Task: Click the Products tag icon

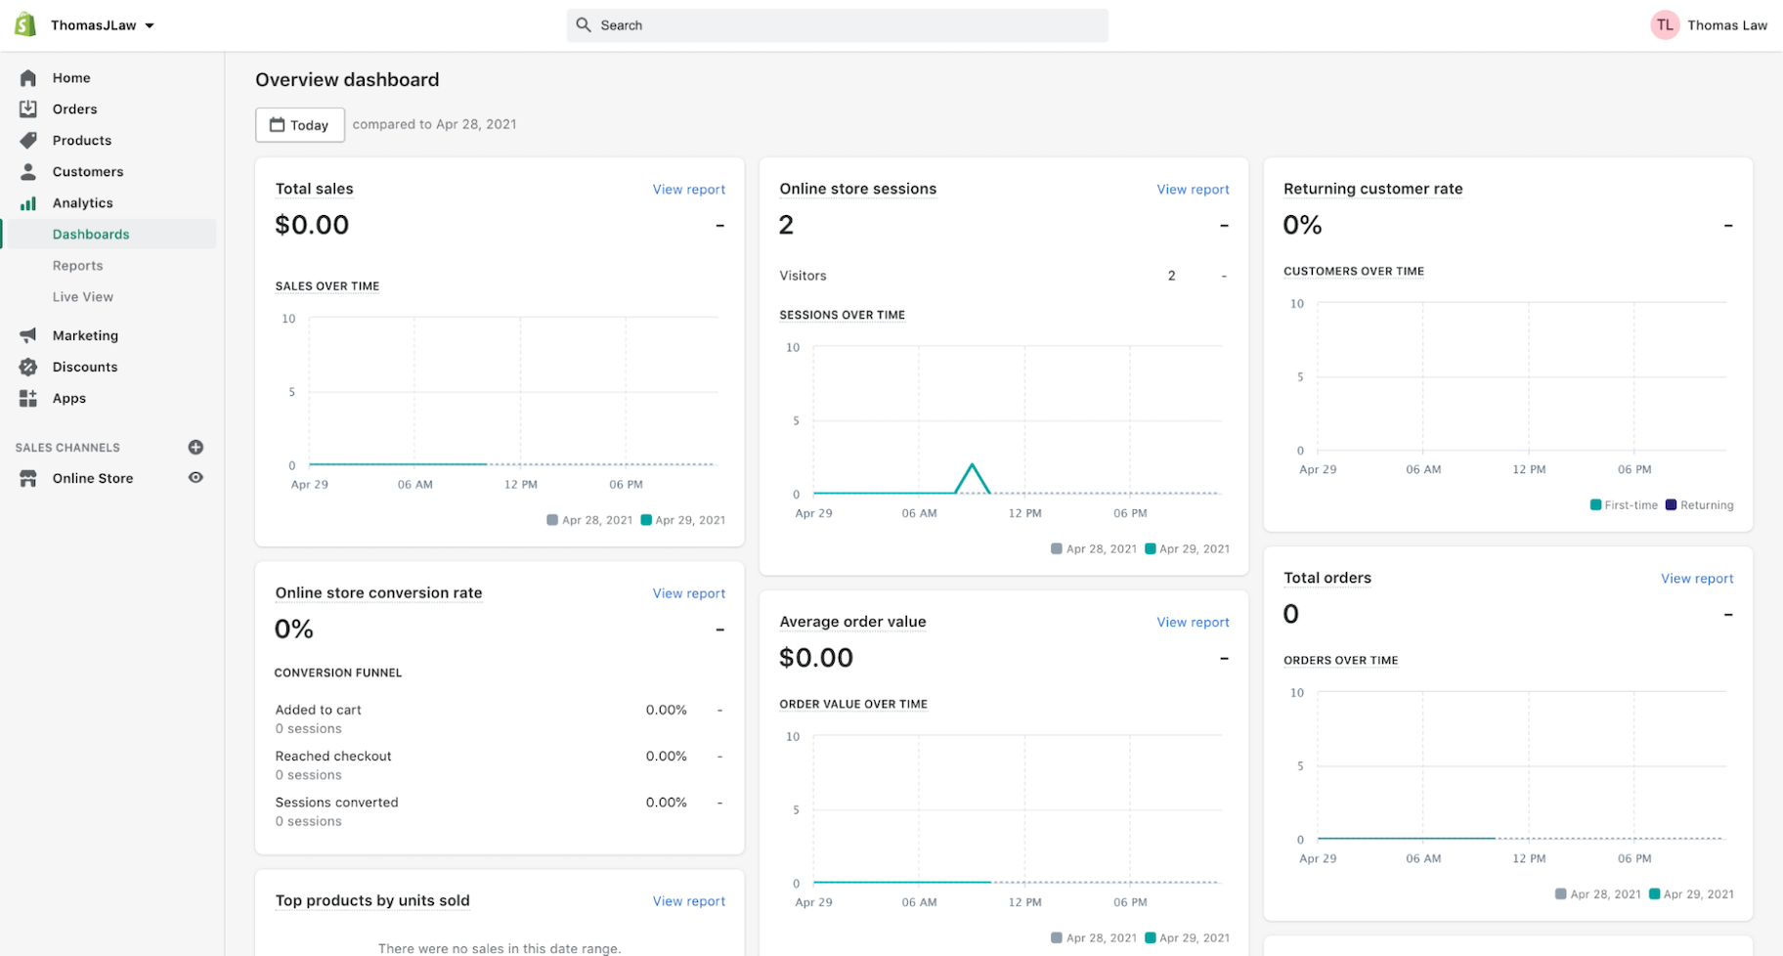Action: (x=28, y=141)
